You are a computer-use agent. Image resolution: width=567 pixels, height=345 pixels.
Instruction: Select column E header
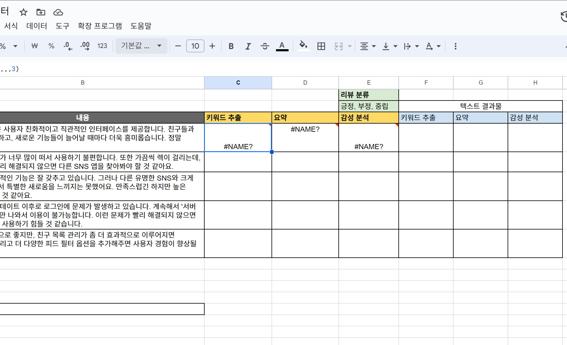click(x=369, y=82)
